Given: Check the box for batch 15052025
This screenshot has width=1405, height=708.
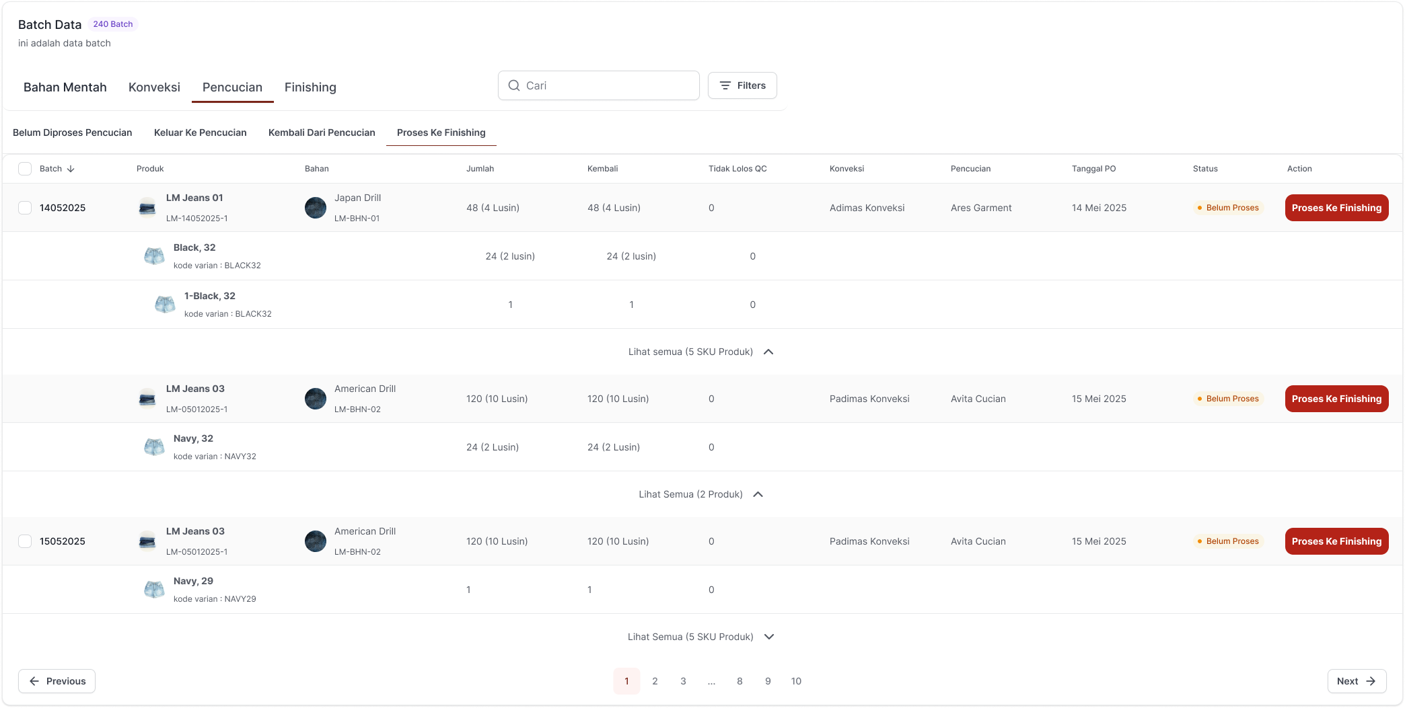Looking at the screenshot, I should coord(25,541).
